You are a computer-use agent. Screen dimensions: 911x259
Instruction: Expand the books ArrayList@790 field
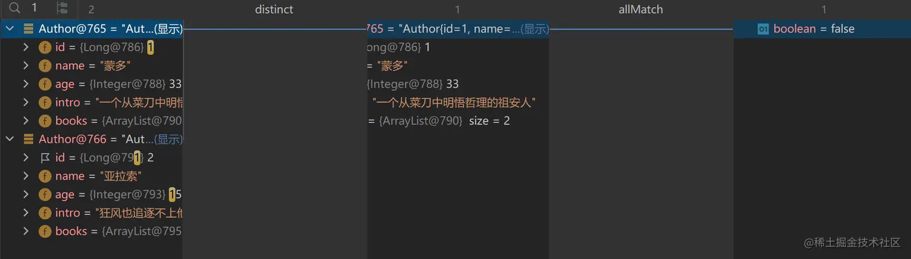26,120
